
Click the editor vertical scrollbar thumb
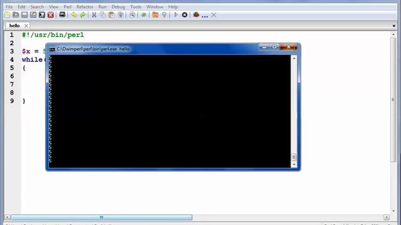pos(393,99)
